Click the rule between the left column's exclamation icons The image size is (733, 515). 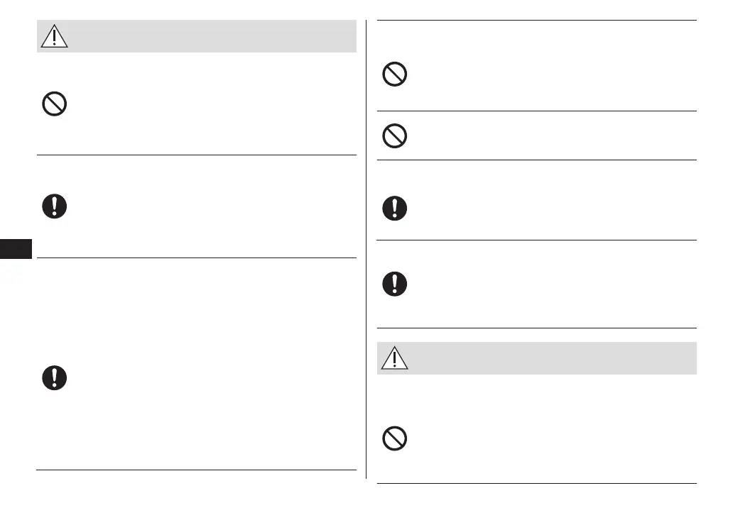(x=196, y=257)
